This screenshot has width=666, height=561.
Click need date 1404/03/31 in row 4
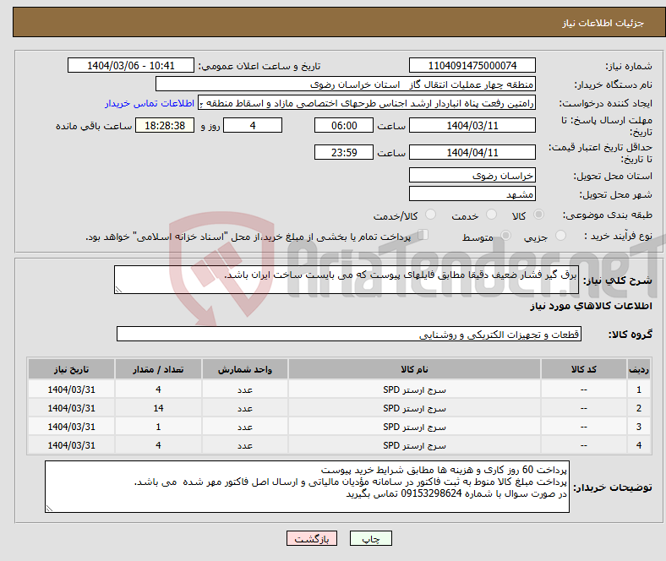click(71, 445)
